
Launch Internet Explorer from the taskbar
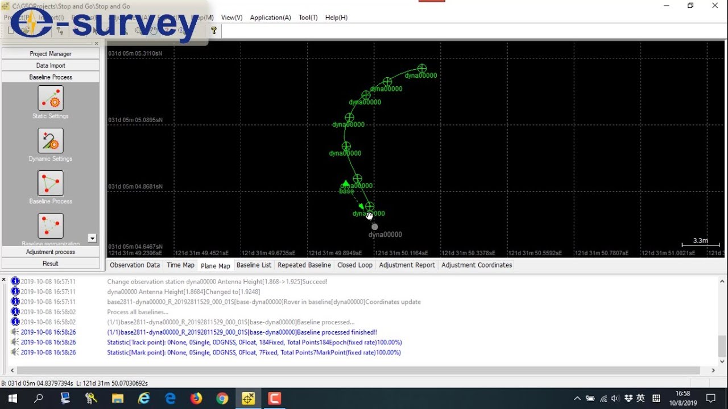tap(144, 398)
